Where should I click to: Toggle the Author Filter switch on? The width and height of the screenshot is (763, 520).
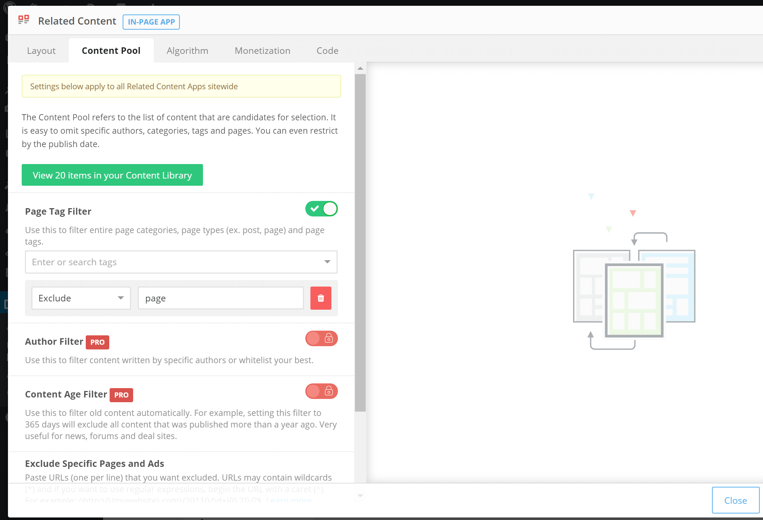click(321, 338)
